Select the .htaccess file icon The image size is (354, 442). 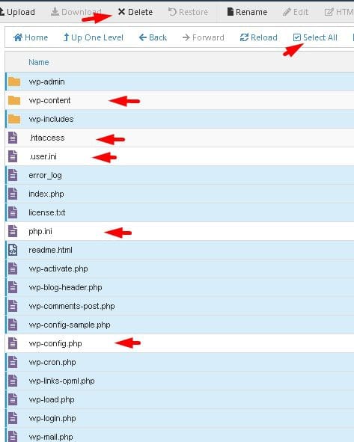(13, 138)
